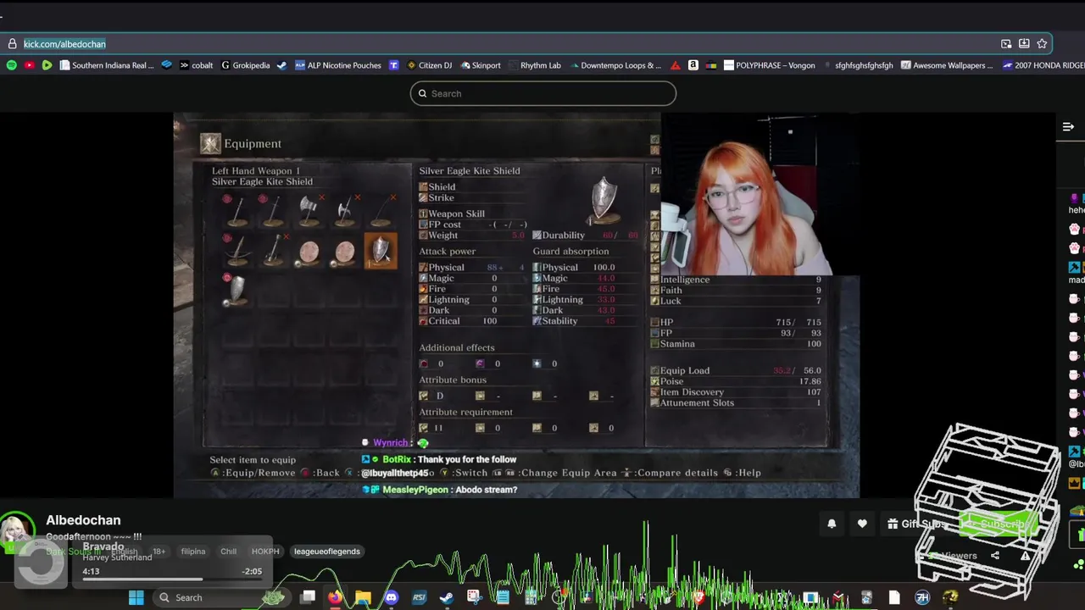The width and height of the screenshot is (1085, 610).
Task: Select the 18+ stream tag
Action: pos(159,552)
